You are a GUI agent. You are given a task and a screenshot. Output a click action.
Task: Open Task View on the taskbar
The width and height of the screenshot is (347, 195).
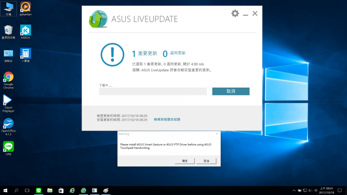coord(27,190)
